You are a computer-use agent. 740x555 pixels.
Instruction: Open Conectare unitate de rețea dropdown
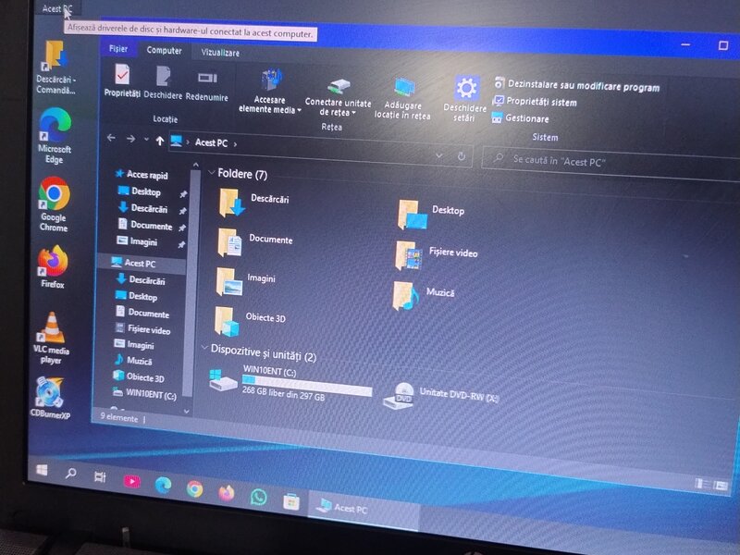coord(339,107)
